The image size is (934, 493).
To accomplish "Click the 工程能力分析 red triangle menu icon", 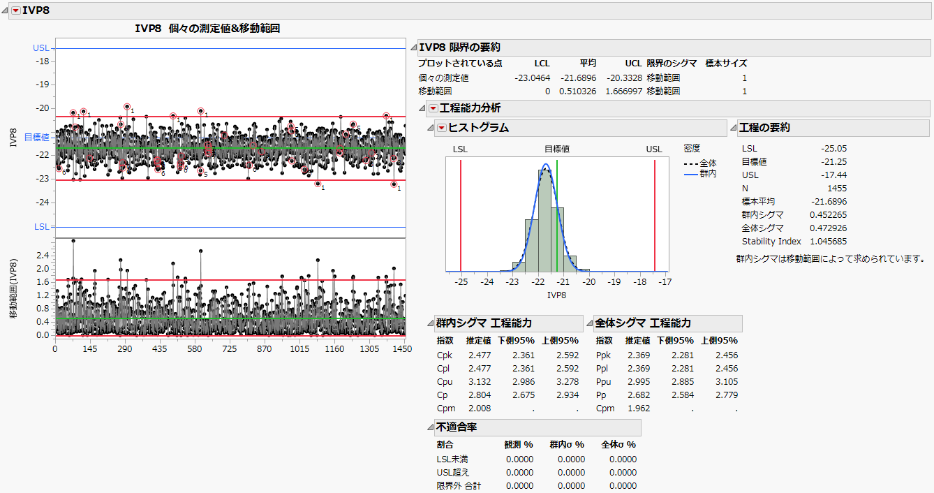I will point(433,108).
